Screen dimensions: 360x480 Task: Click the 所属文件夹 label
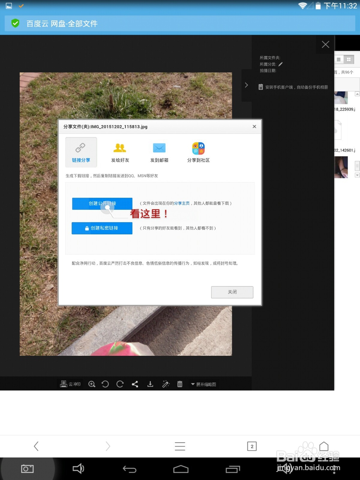click(270, 58)
